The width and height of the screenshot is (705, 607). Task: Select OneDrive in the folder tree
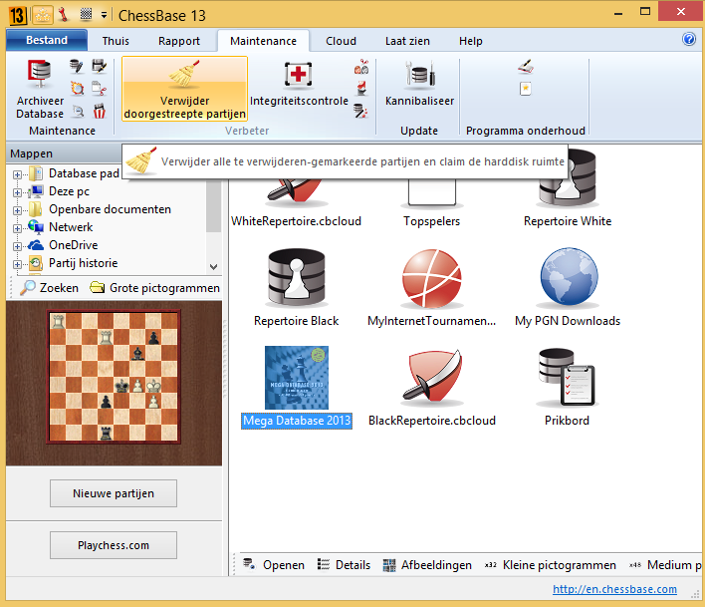(74, 245)
